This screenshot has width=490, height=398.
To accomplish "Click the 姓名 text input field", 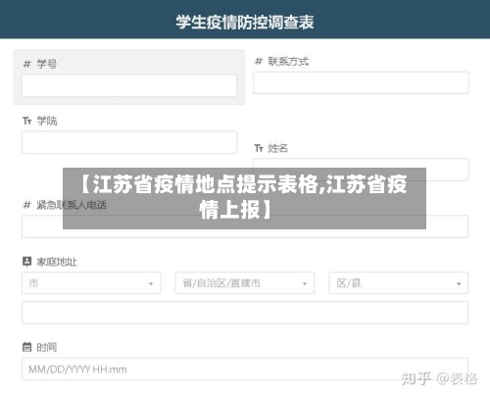I will coord(361,170).
